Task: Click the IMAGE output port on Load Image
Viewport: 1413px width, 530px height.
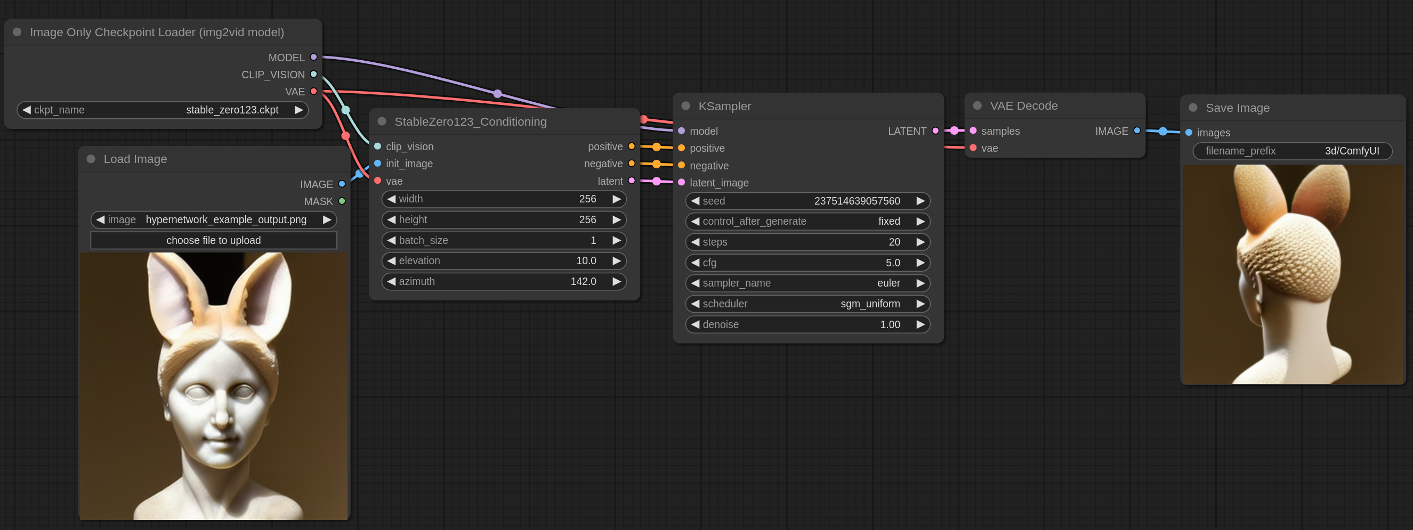Action: (342, 184)
